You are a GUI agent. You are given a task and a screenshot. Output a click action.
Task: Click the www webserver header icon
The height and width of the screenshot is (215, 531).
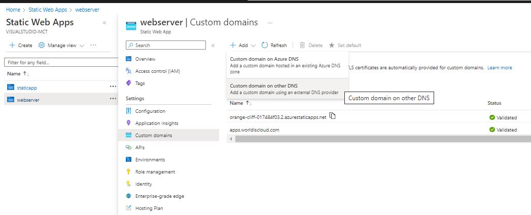click(x=131, y=26)
